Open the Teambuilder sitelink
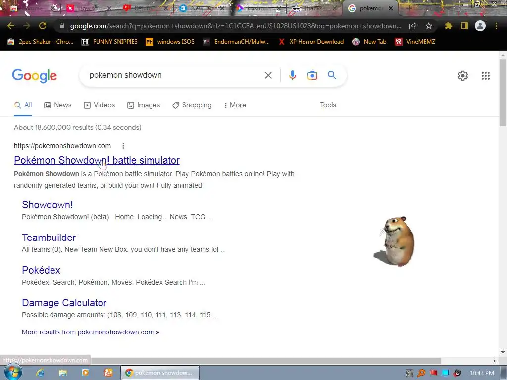Screen dimensions: 507x380 click(x=49, y=237)
